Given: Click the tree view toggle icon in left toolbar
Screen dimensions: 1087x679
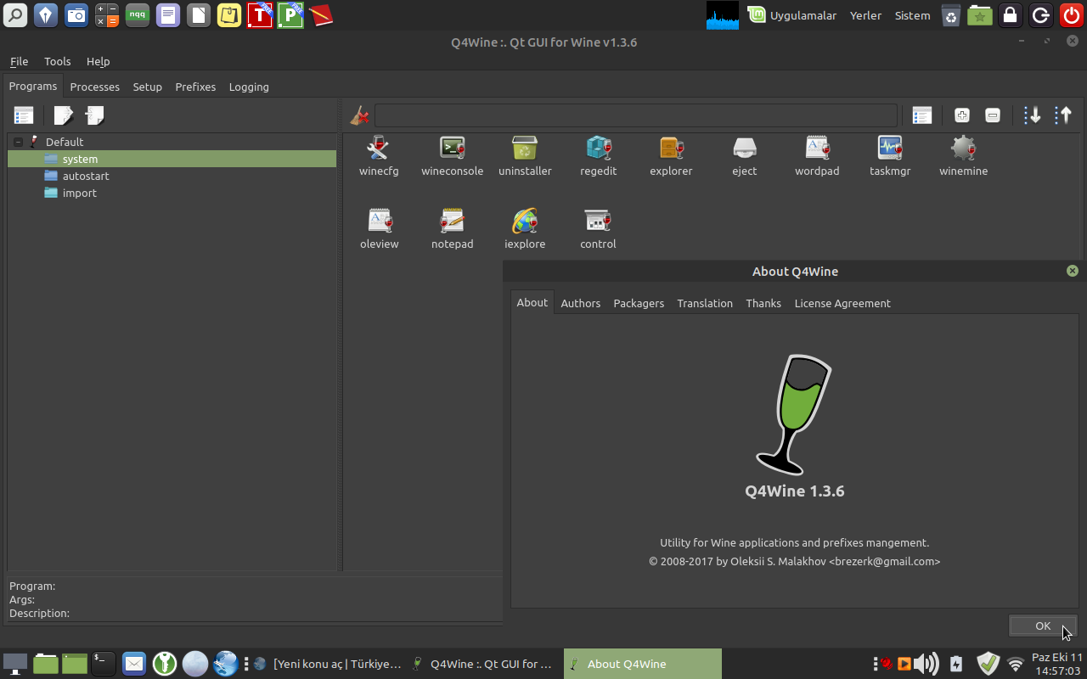Looking at the screenshot, I should [24, 115].
